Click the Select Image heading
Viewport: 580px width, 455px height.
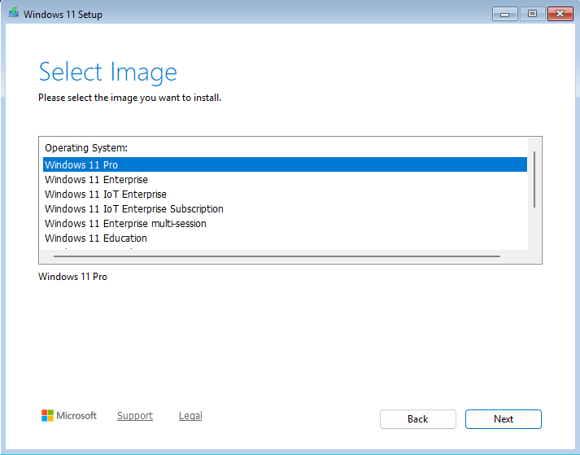(x=108, y=72)
